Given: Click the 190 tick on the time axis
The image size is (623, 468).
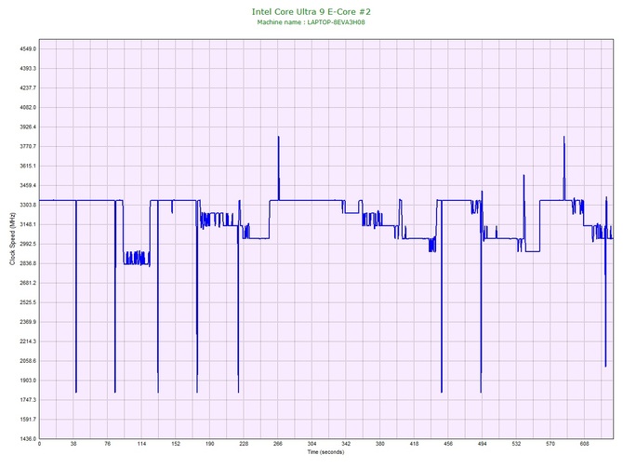Looking at the screenshot, I should click(x=210, y=444).
